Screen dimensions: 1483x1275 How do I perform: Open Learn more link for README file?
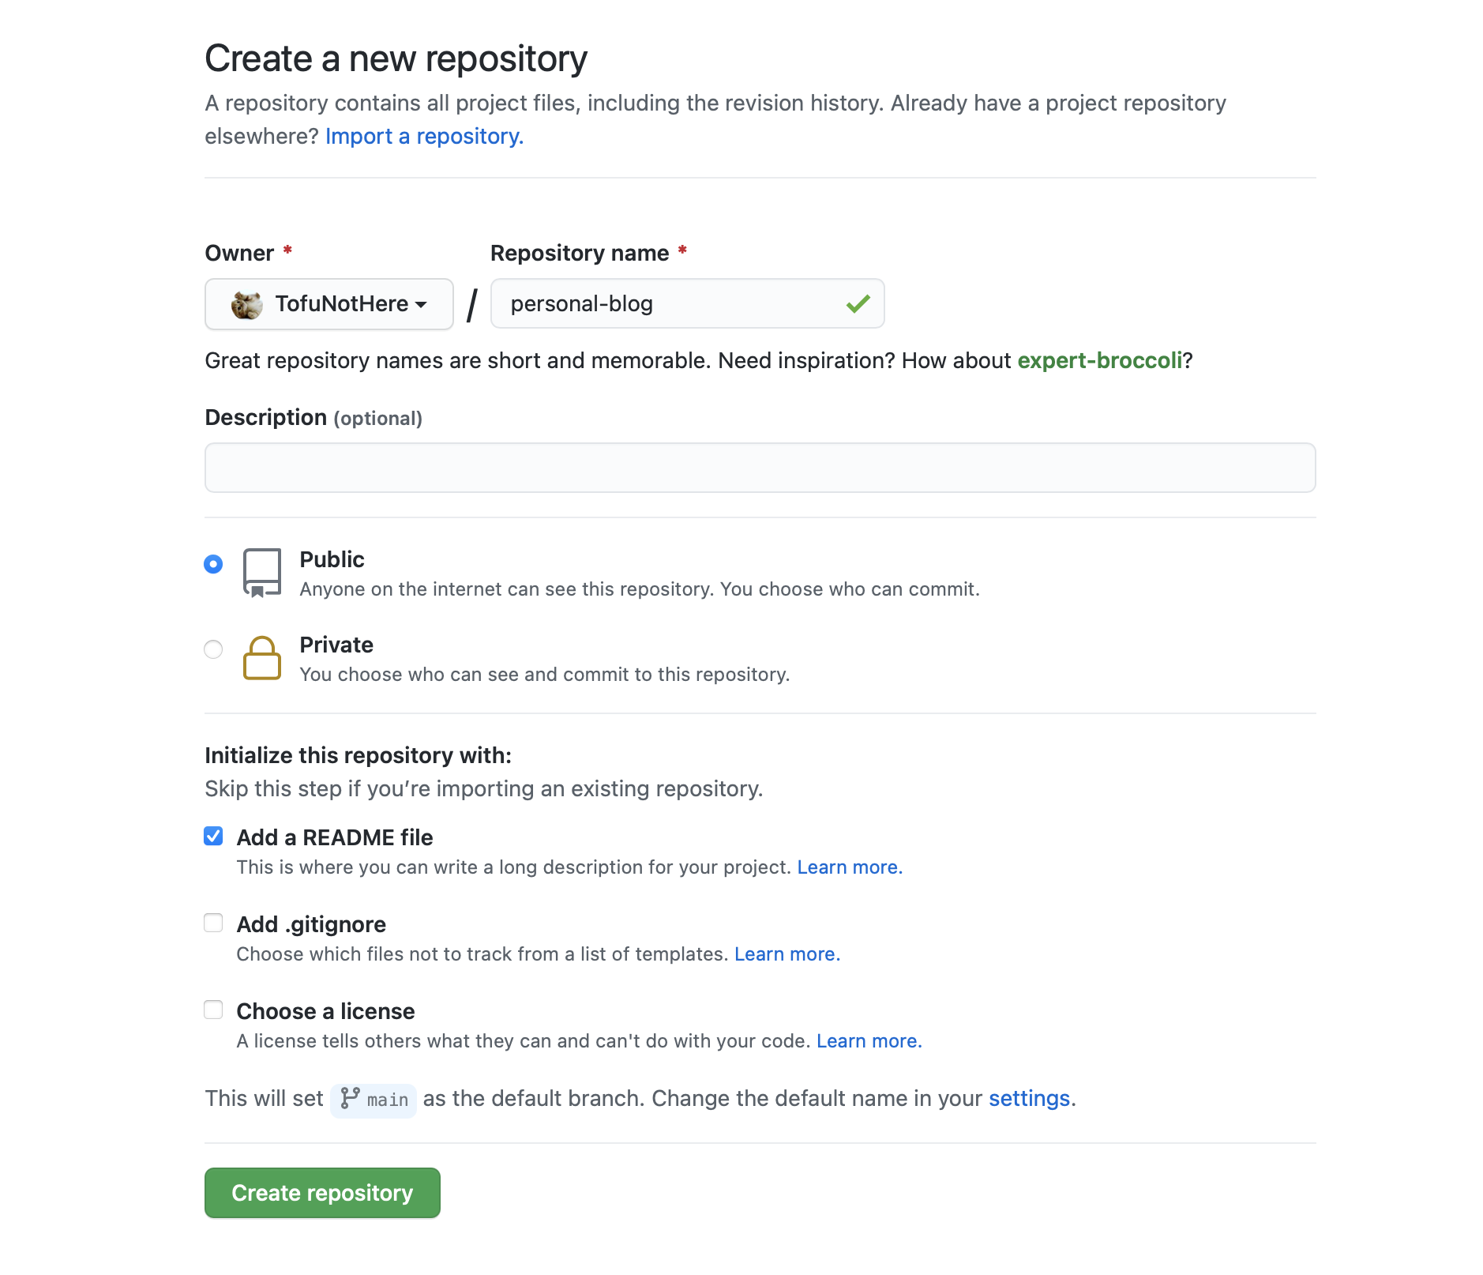click(849, 867)
